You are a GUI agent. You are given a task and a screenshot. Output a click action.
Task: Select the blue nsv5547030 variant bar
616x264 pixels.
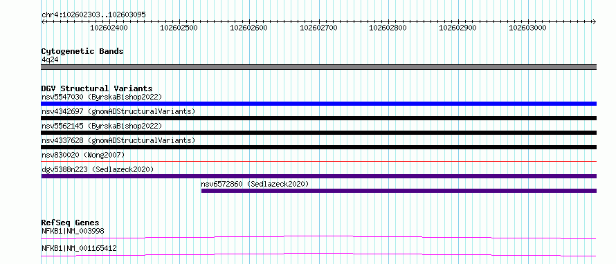click(319, 104)
